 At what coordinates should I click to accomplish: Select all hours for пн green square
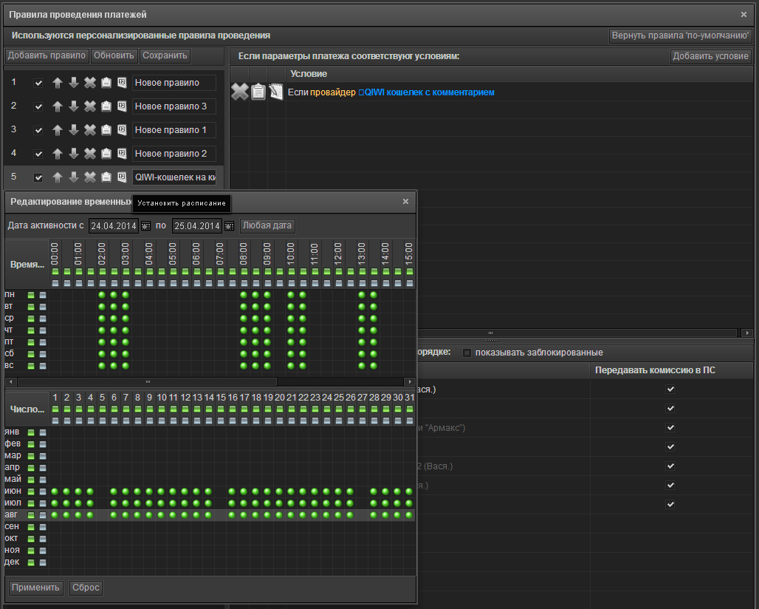(31, 295)
